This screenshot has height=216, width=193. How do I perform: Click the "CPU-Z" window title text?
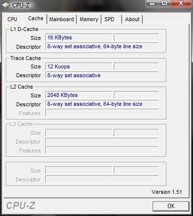tap(21, 5)
